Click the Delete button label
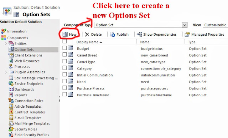 coord(97,35)
